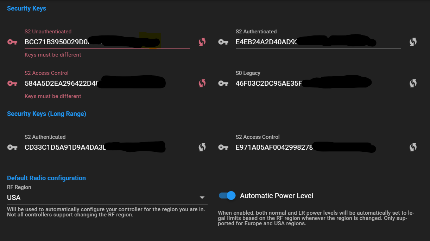The height and width of the screenshot is (241, 430).
Task: Regenerate the Long Range S2 Access Control key
Action: pos(413,147)
